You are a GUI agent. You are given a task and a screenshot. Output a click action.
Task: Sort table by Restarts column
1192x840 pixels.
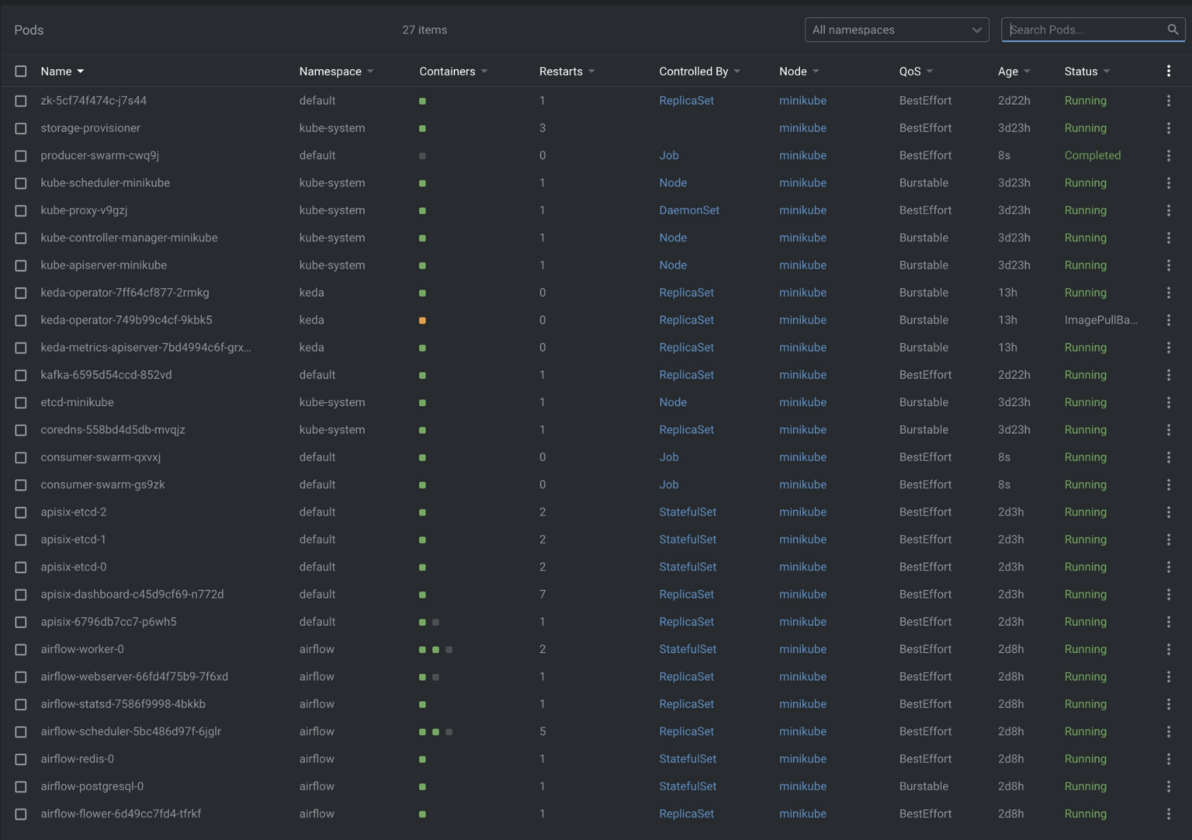point(560,71)
